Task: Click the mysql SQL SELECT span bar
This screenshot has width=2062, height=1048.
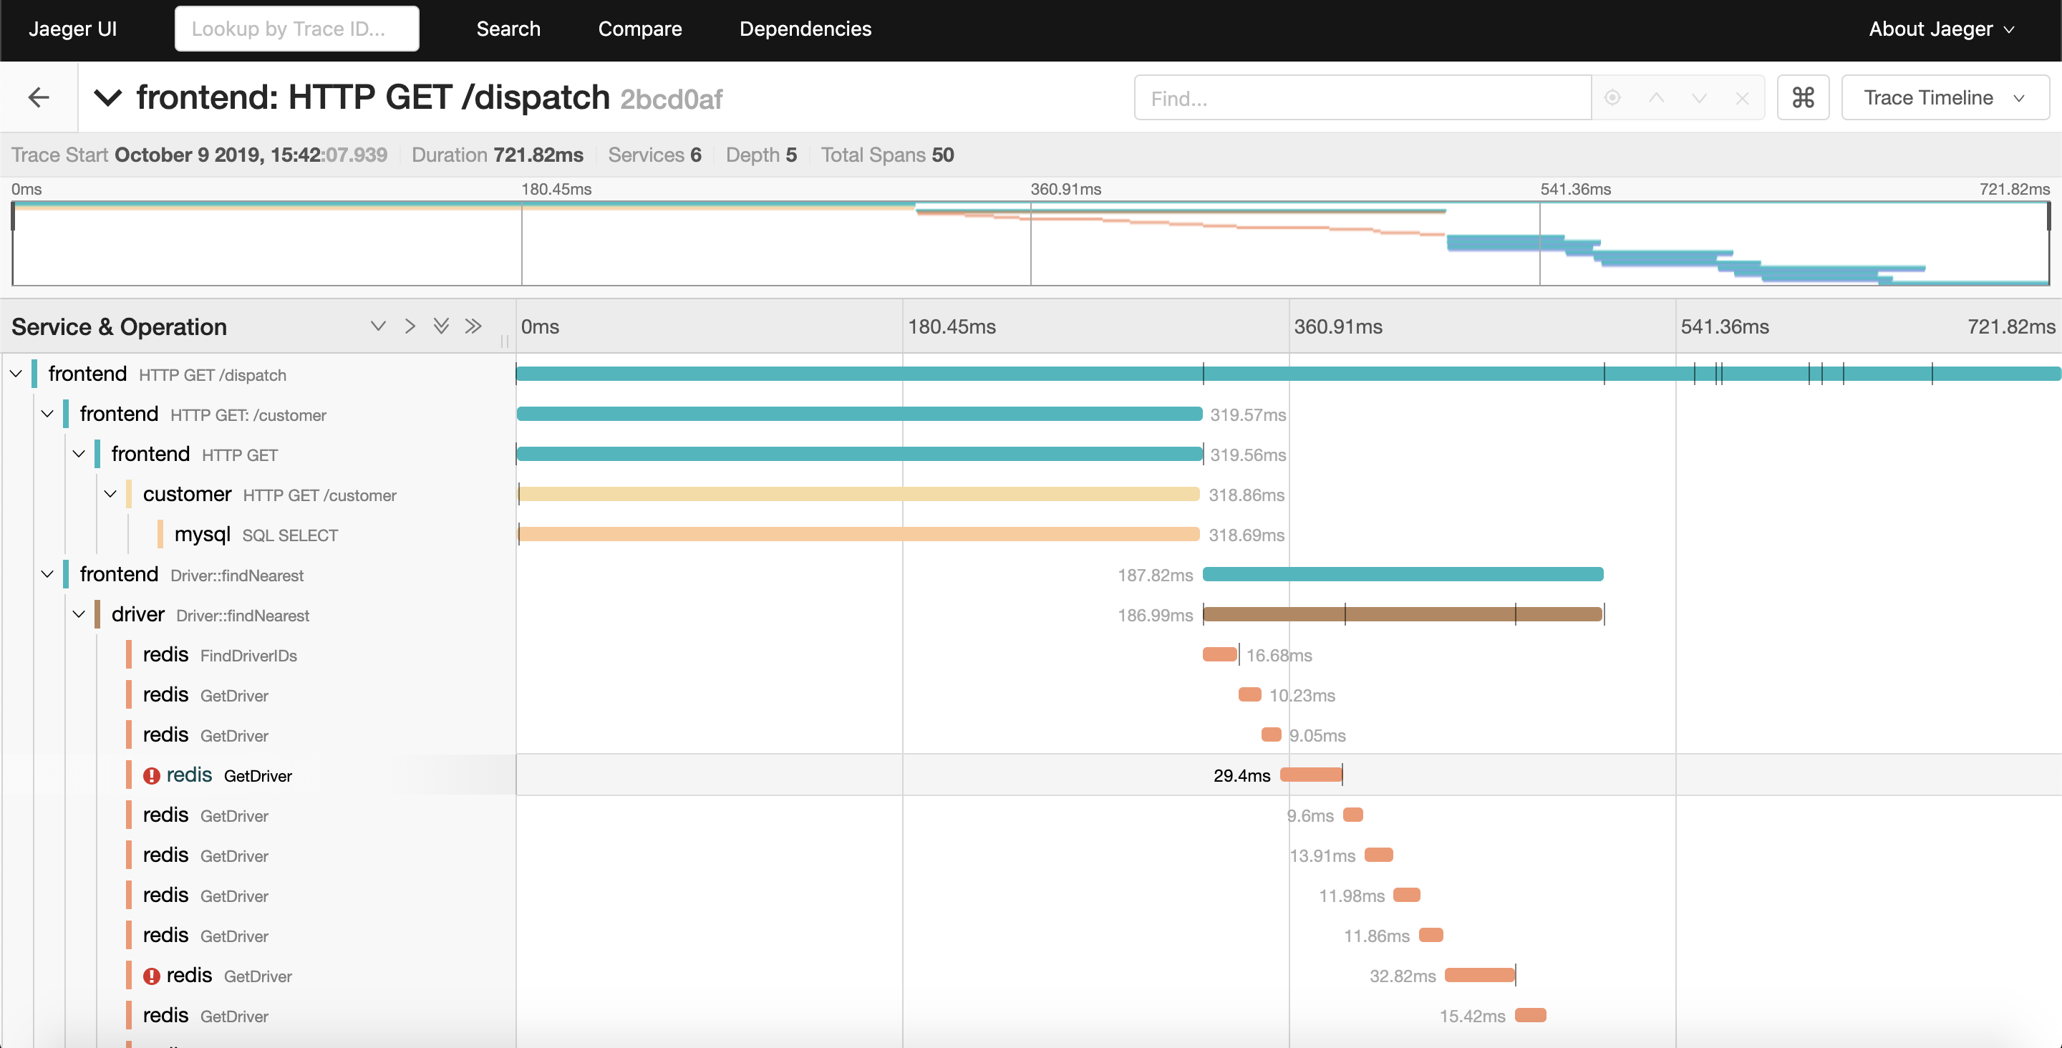Action: (x=858, y=534)
